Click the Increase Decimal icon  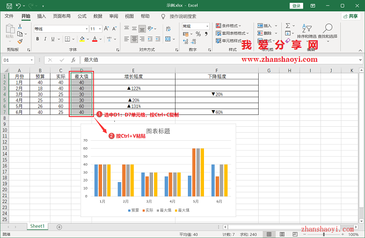(x=186, y=41)
